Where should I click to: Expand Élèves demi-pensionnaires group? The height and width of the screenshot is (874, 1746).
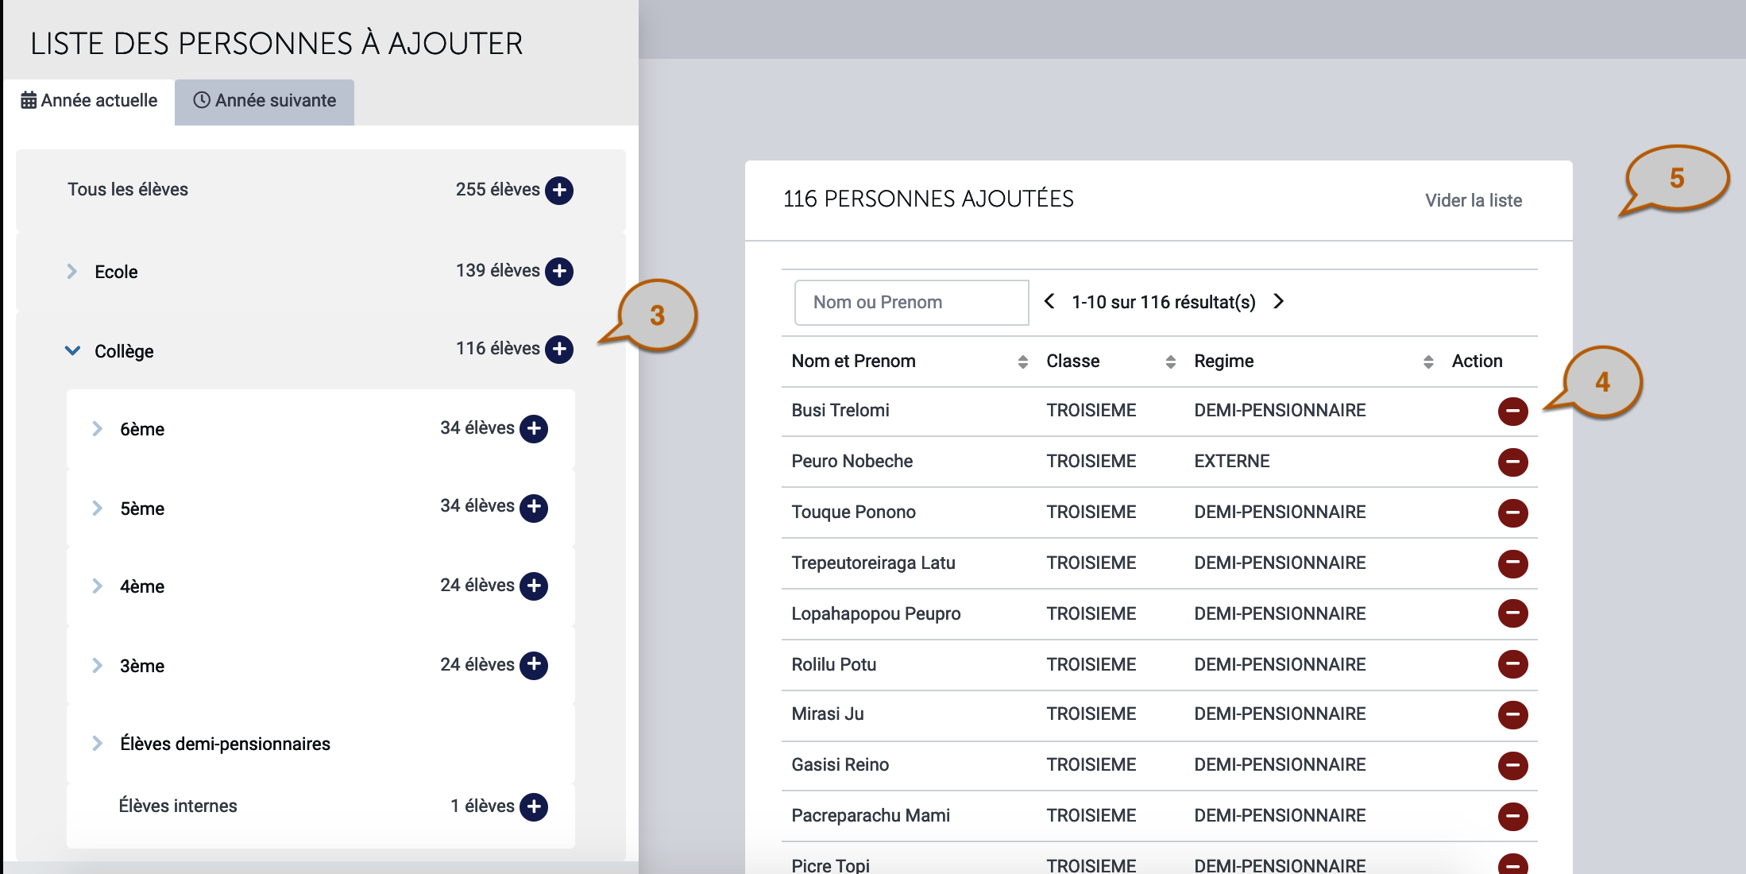(98, 743)
